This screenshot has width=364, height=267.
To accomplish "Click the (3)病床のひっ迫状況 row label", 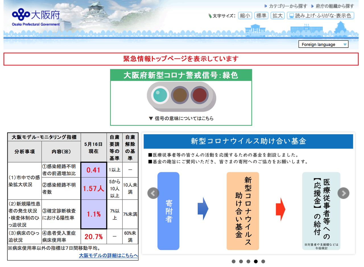I will [24, 237].
